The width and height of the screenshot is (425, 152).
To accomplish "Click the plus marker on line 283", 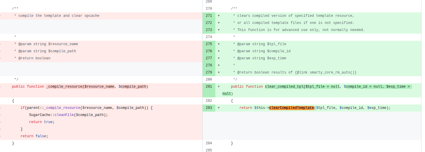I will coord(219,108).
